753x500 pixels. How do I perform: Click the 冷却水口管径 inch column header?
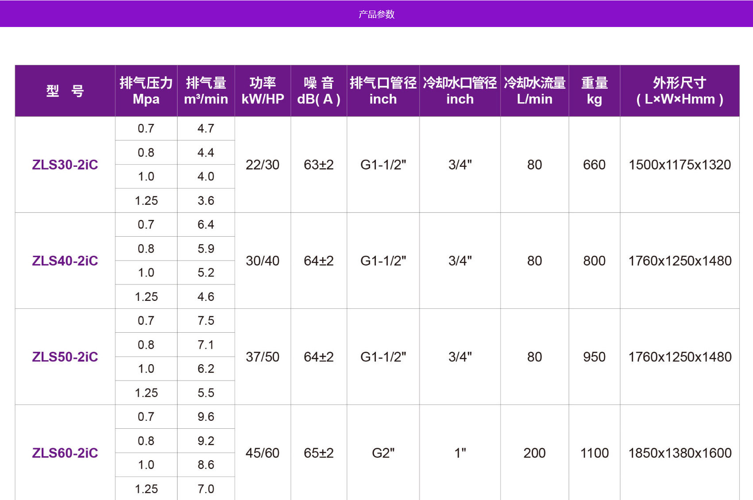pyautogui.click(x=460, y=91)
